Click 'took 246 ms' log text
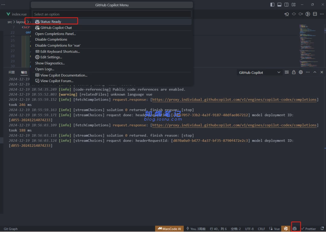 (20, 105)
